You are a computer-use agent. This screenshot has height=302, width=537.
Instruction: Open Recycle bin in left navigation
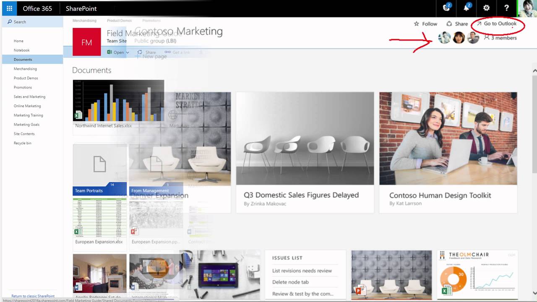pyautogui.click(x=23, y=143)
